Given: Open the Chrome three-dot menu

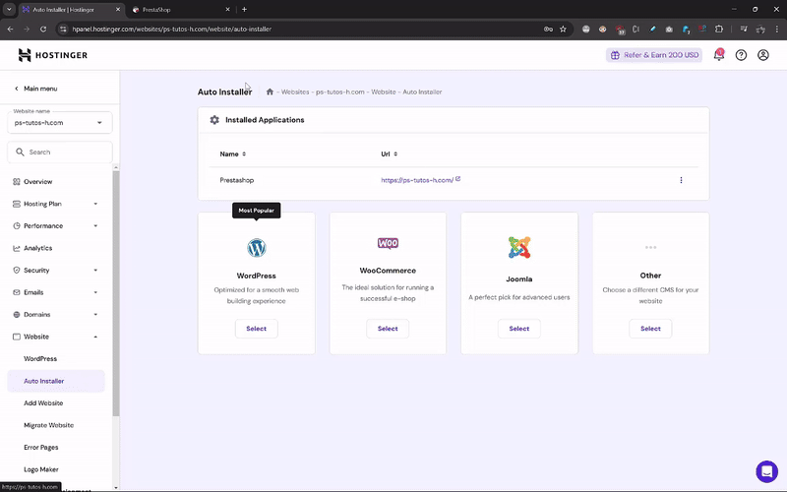Looking at the screenshot, I should click(777, 30).
